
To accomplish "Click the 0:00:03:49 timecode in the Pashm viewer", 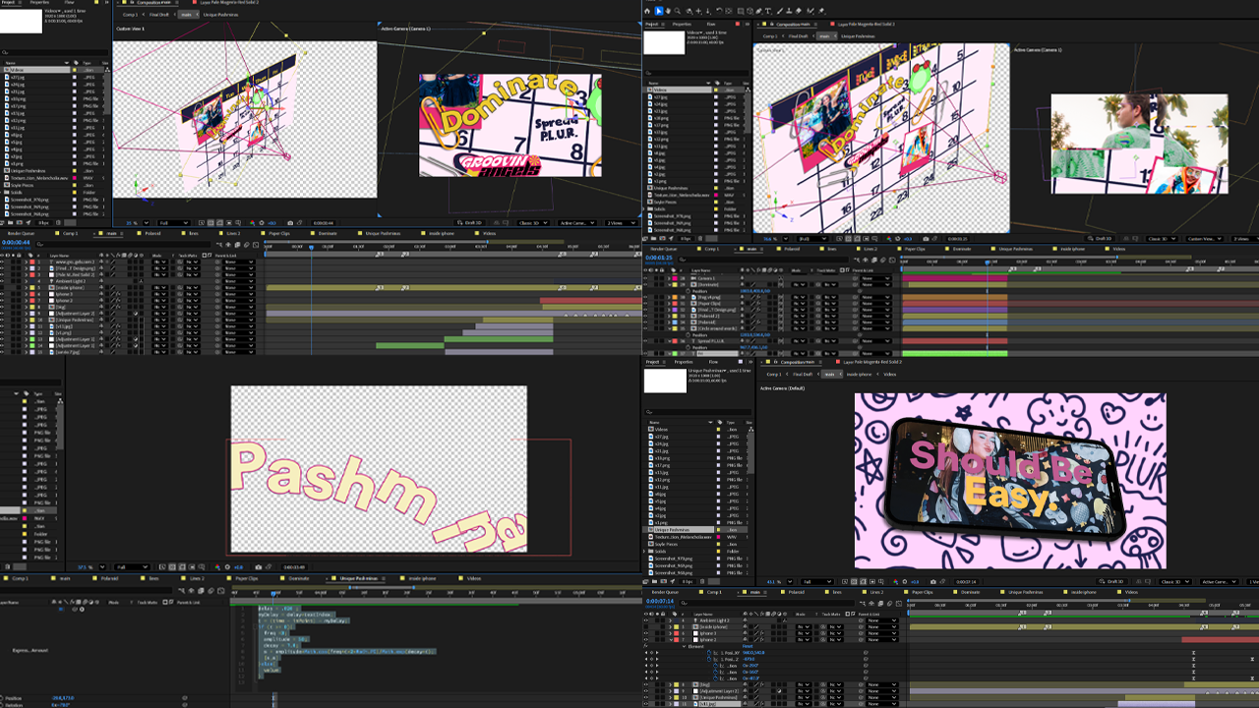I will click(293, 567).
